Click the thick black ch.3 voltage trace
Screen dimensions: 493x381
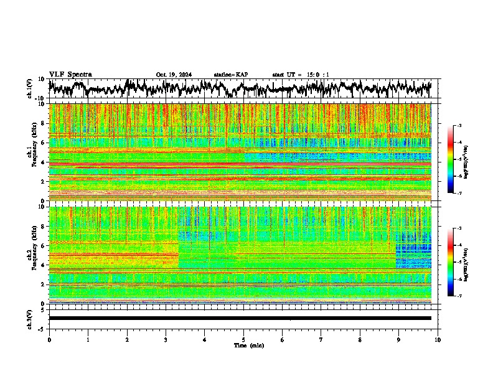pos(240,318)
